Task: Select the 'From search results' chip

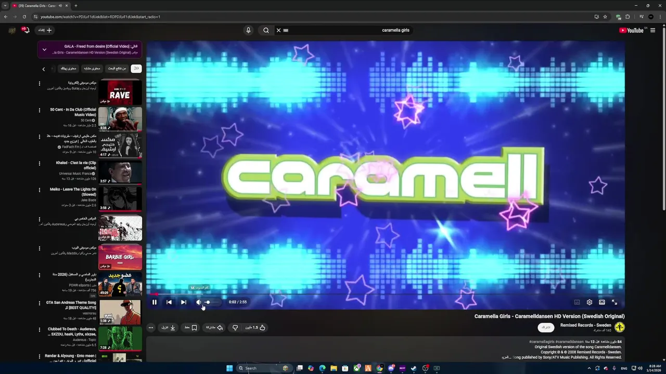Action: 117,68
